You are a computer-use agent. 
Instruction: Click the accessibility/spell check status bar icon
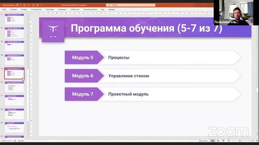click(x=15, y=141)
